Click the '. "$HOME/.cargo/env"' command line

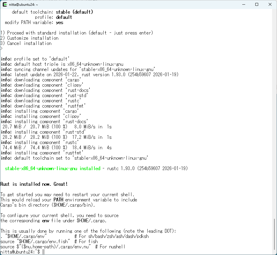pos(24,236)
